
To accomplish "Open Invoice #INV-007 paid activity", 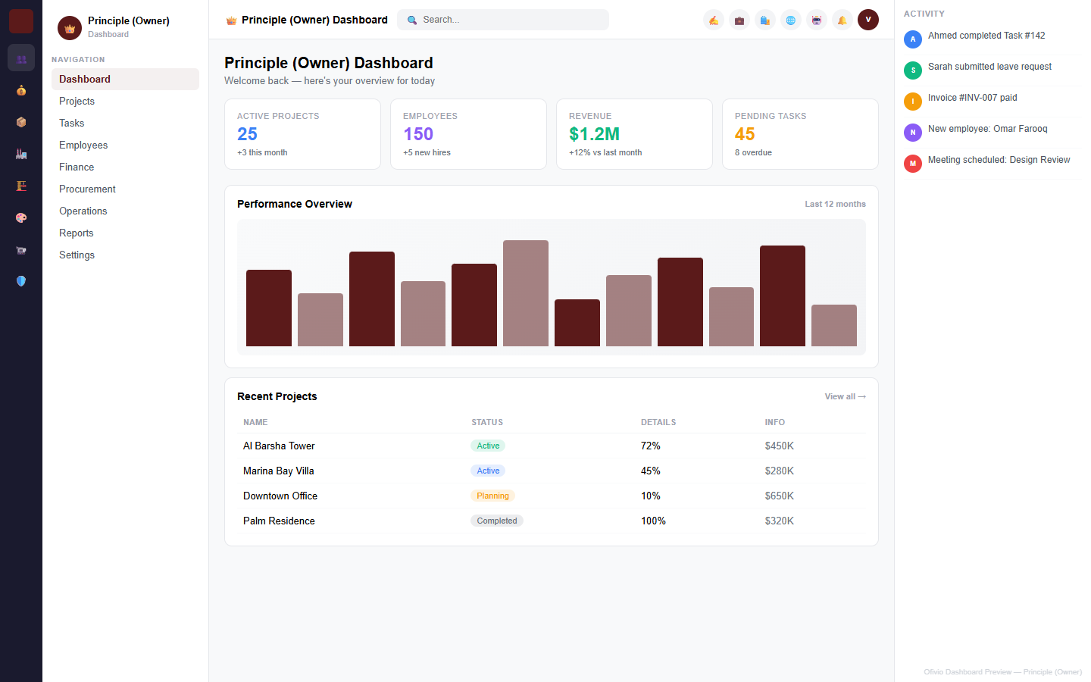I will tap(991, 101).
